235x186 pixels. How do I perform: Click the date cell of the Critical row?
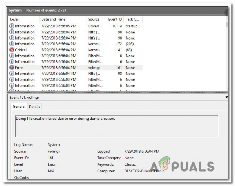tap(59, 50)
